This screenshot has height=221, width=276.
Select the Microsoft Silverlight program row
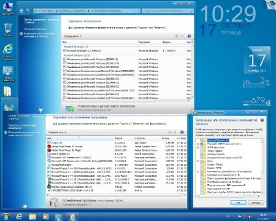coord(117,165)
